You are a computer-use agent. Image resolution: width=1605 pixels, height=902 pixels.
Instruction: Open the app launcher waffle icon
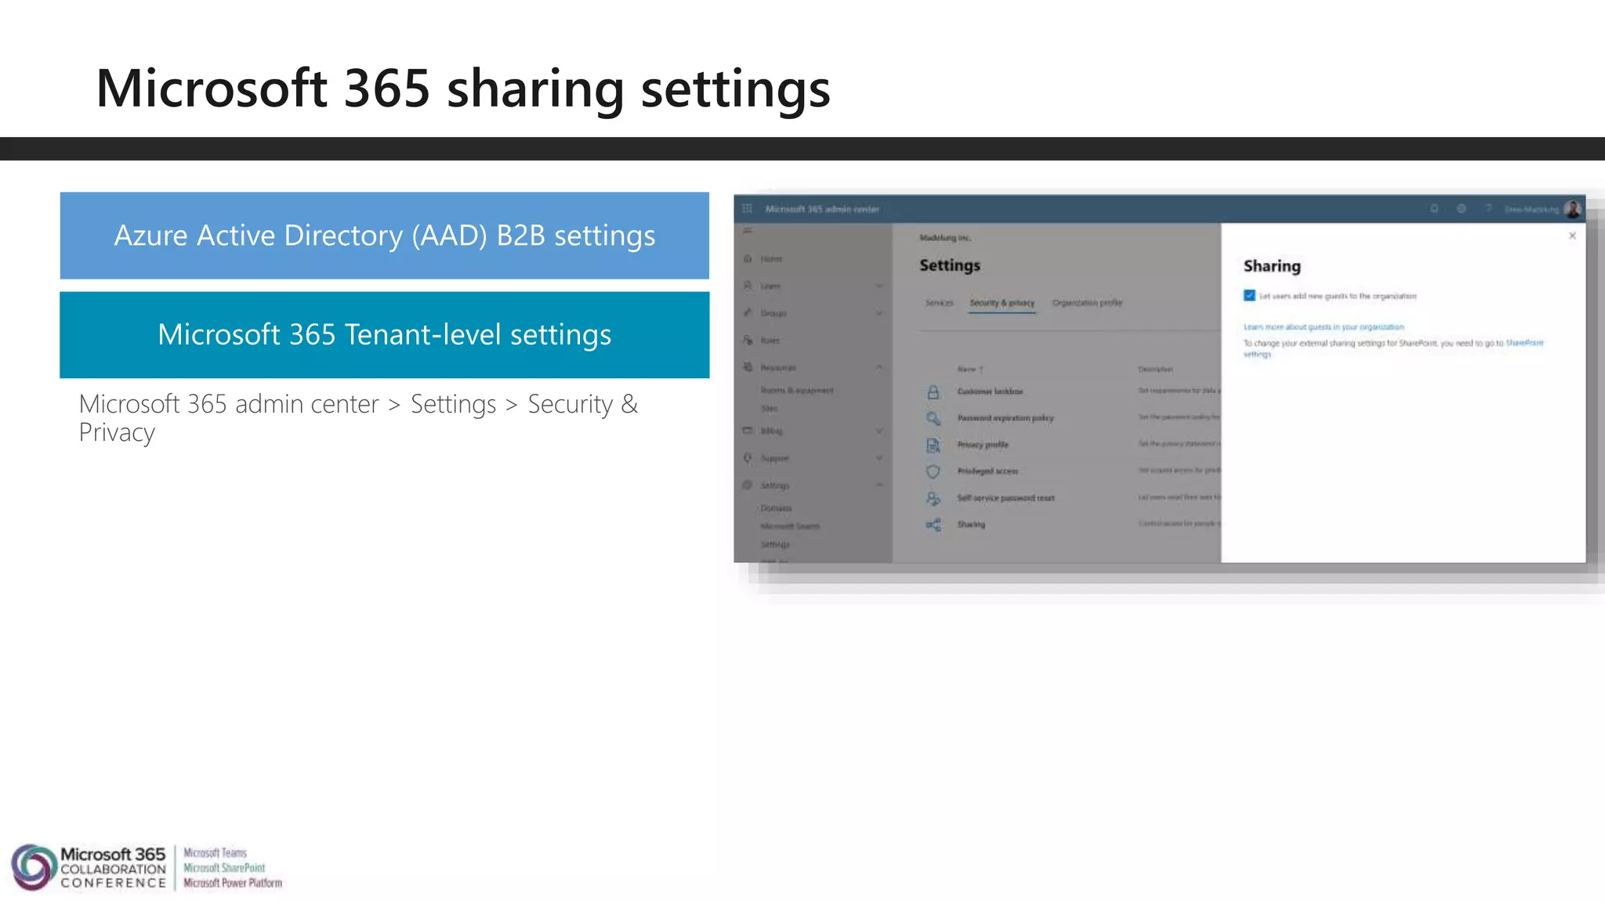747,209
